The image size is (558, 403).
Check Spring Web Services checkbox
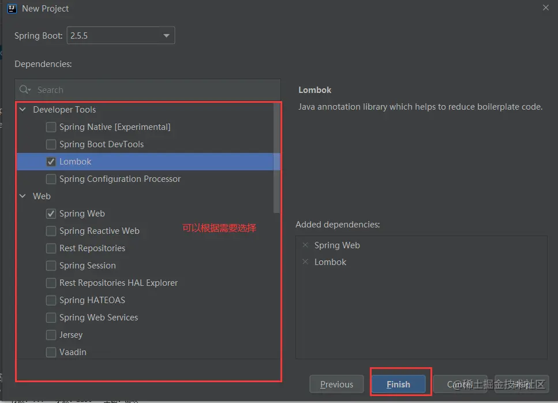(51, 318)
